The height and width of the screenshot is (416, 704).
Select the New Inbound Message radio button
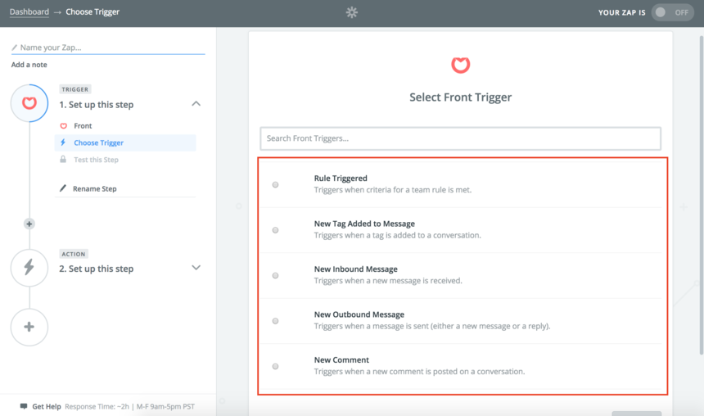pyautogui.click(x=275, y=275)
